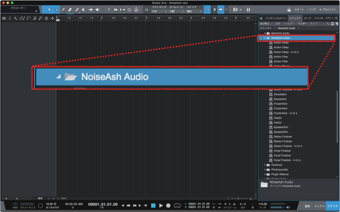Viewport: 340px width, 212px height.
Task: Start playback with Play button
Action: (x=161, y=205)
